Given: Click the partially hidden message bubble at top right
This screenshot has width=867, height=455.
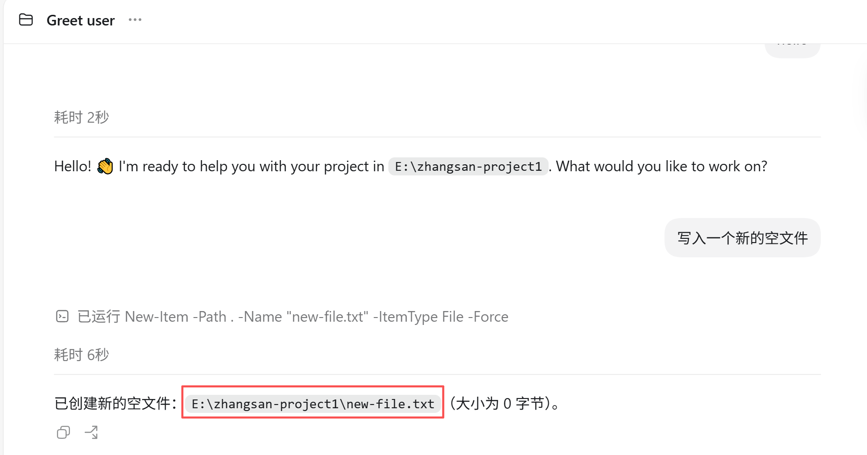Looking at the screenshot, I should (792, 49).
